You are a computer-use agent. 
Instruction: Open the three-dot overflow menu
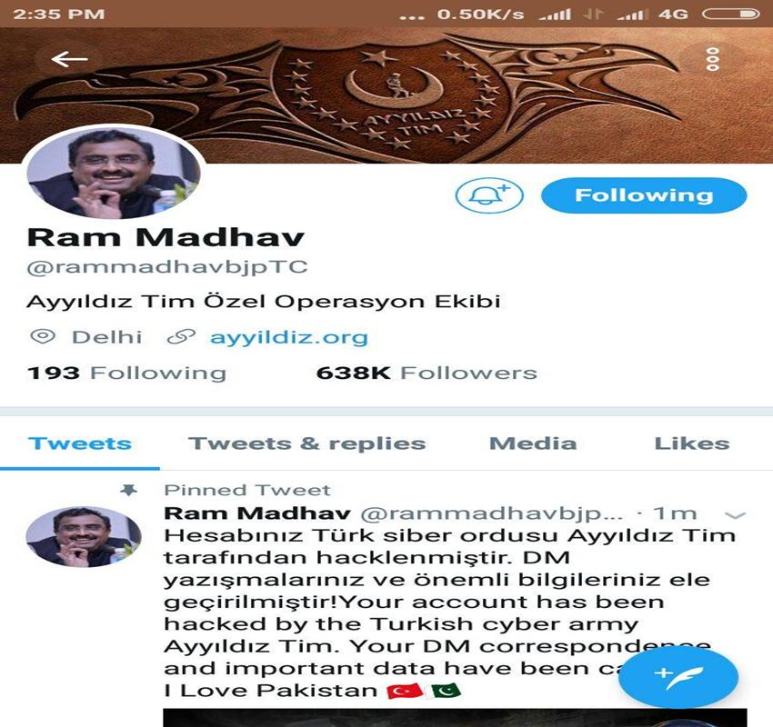point(713,59)
